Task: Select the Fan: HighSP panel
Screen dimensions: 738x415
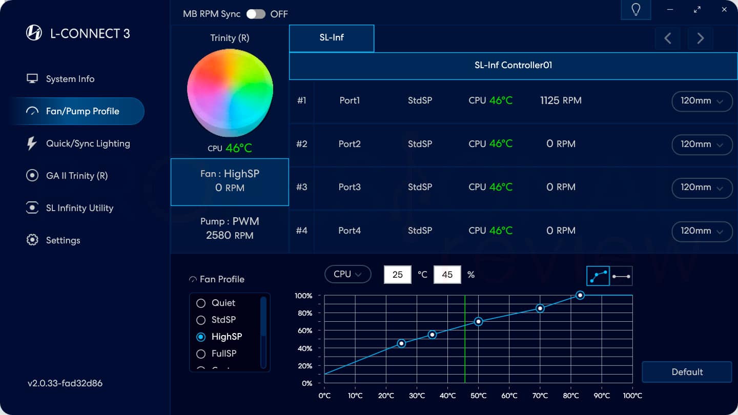Action: (x=230, y=182)
